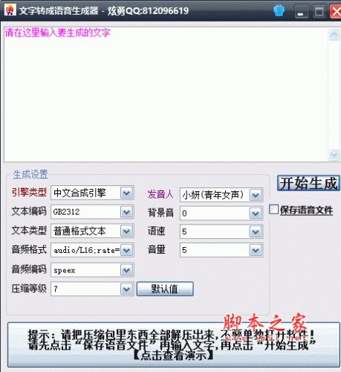Image resolution: width=341 pixels, height=372 pixels.
Task: Click the text area scroll down arrow
Action: 334,155
